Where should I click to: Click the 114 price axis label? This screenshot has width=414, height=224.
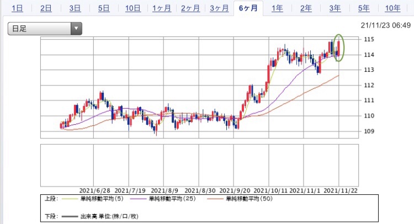[369, 55]
